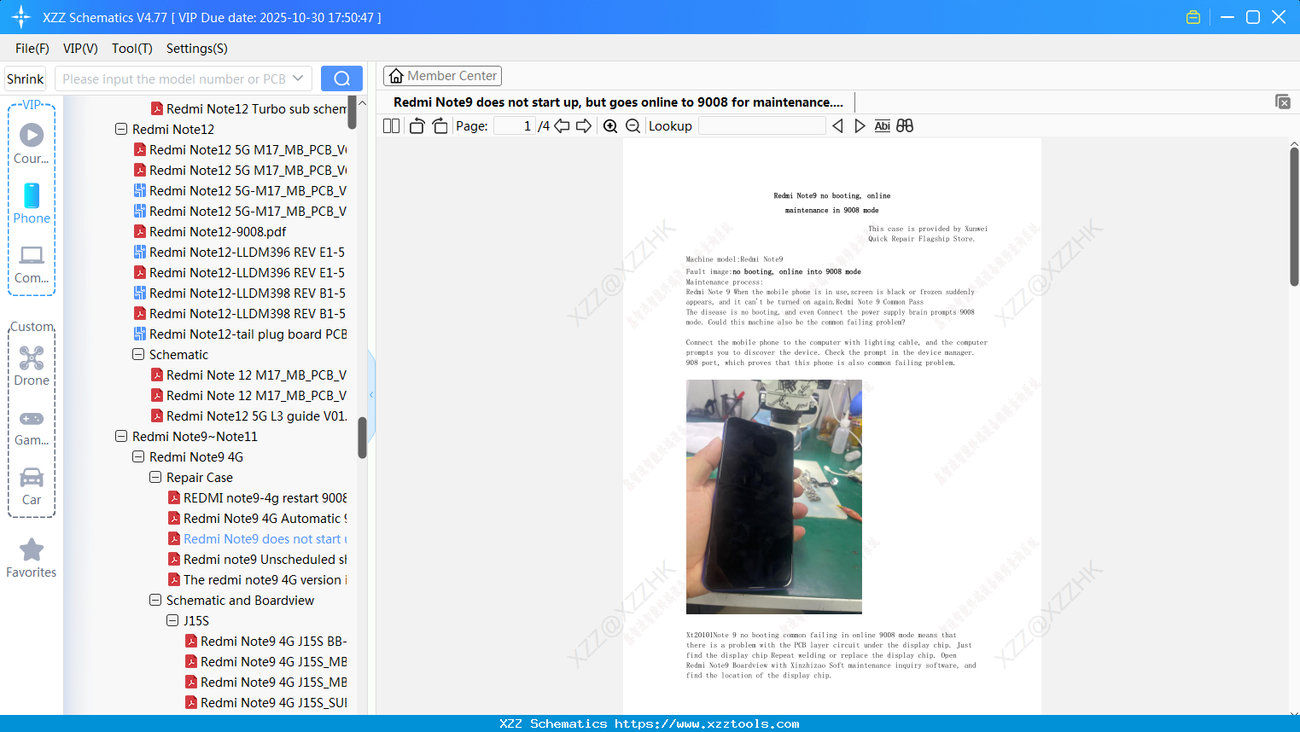Image resolution: width=1300 pixels, height=732 pixels.
Task: Zoom out of the schematic document
Action: [x=633, y=125]
